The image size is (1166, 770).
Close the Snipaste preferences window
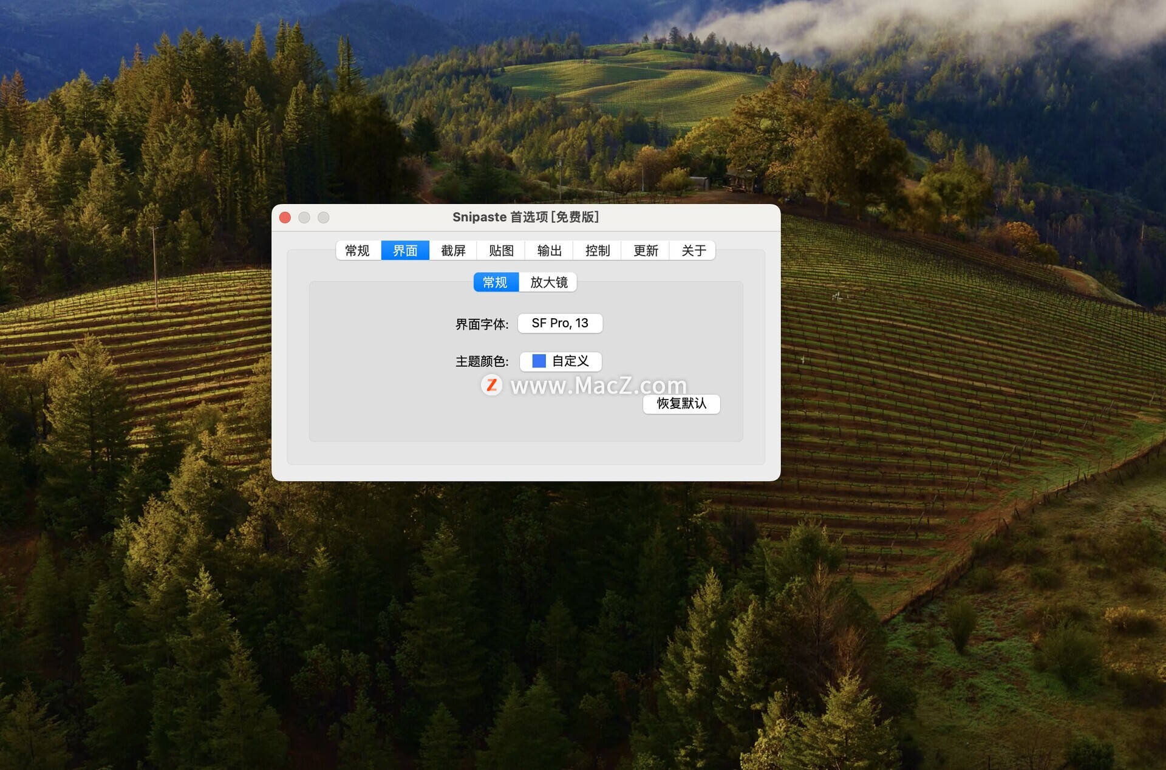pyautogui.click(x=285, y=217)
